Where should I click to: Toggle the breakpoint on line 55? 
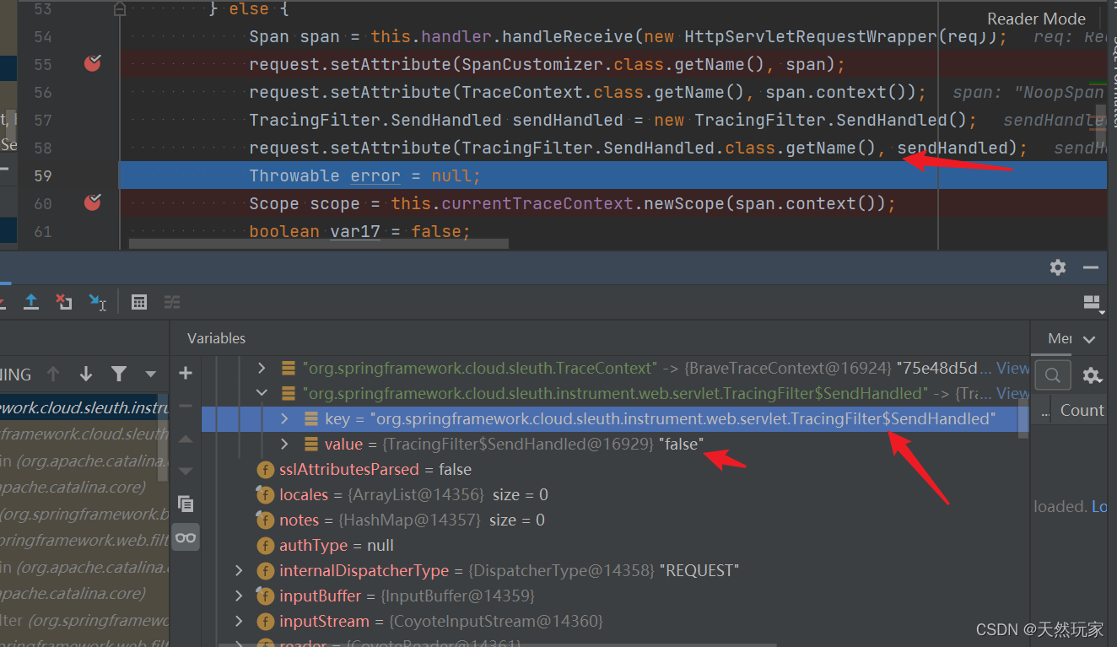coord(93,63)
